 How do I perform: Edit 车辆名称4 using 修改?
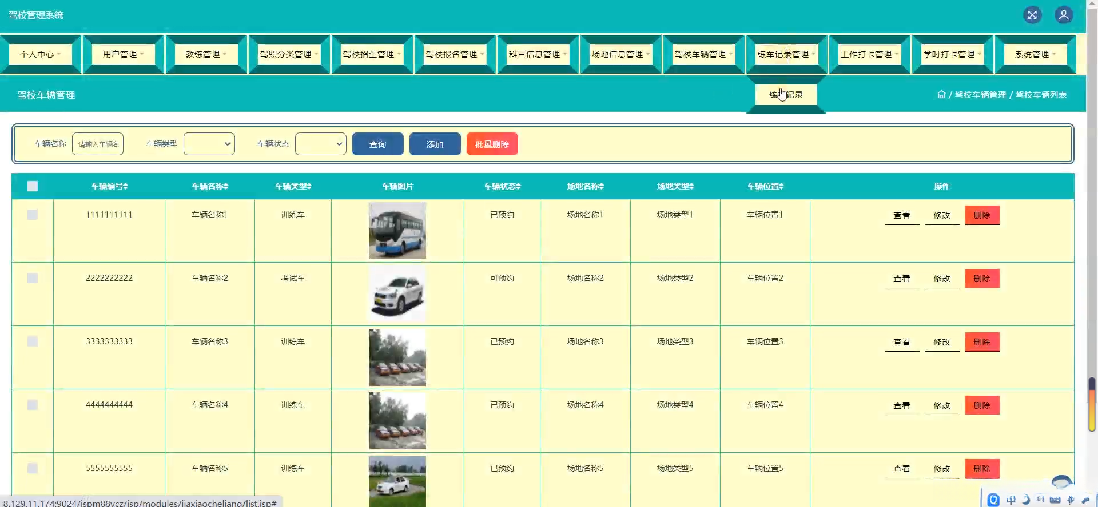click(x=942, y=405)
